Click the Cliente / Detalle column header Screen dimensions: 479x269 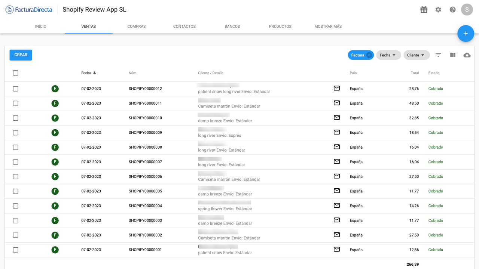pos(211,73)
